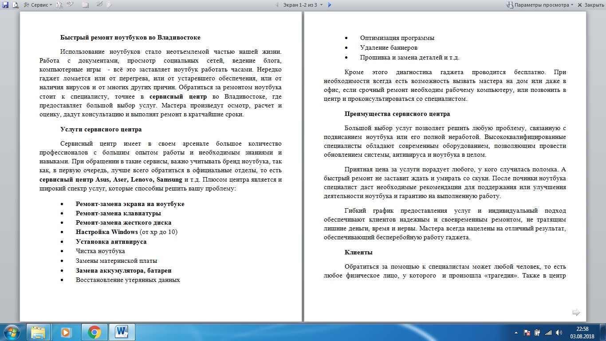
Task: Go to the next screen with the blue arrow
Action: [329, 5]
